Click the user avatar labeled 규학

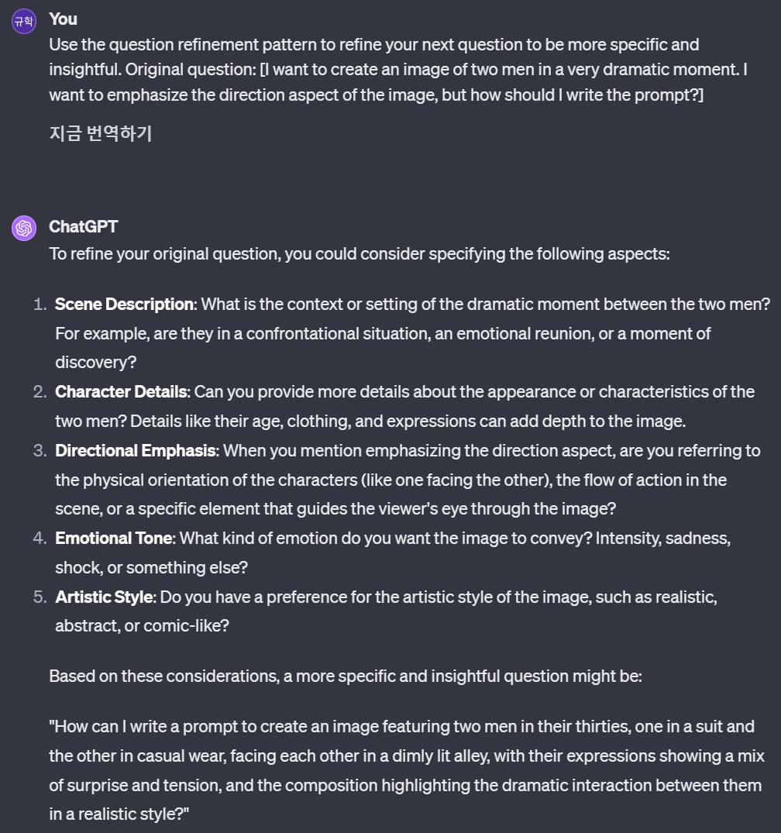coord(24,22)
